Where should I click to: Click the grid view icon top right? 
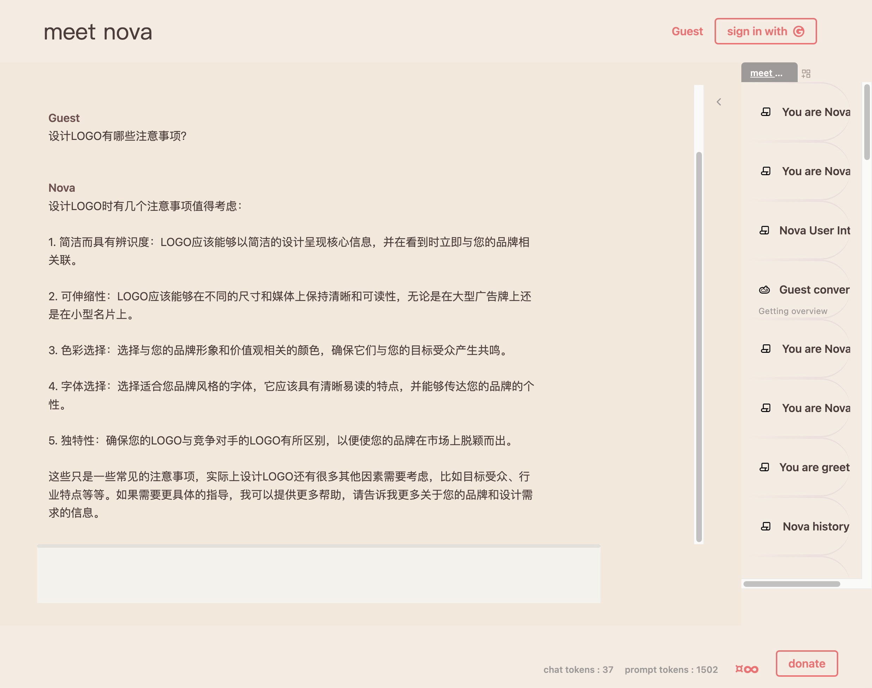coord(806,72)
